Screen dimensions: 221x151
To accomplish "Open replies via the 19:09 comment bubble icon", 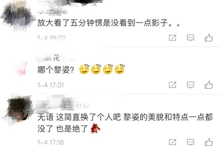I will pyautogui.click(x=190, y=38).
